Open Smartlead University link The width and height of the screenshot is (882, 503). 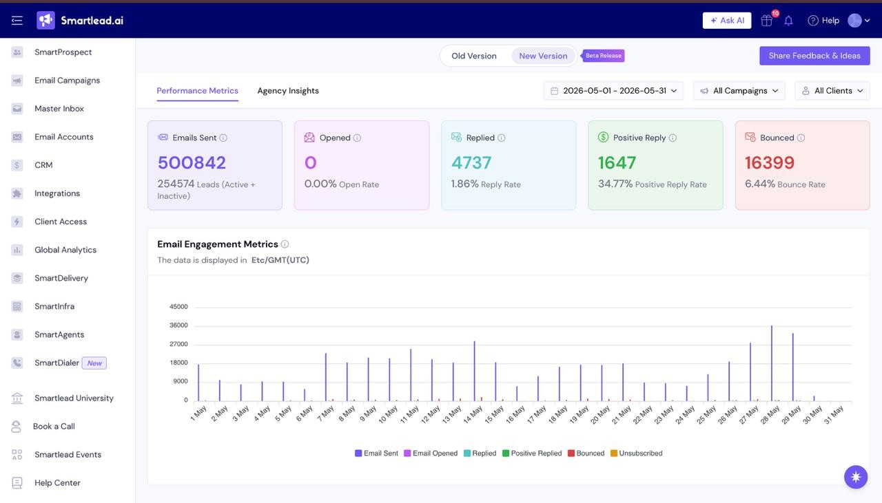[74, 398]
